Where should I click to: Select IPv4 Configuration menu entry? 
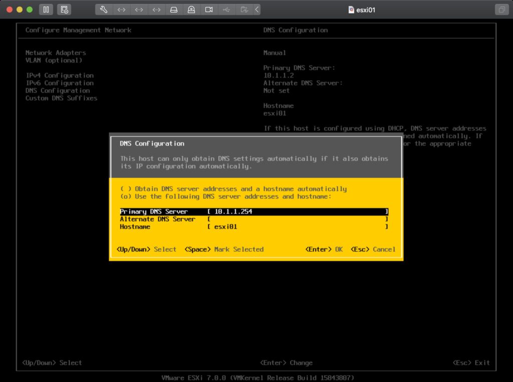[x=60, y=75]
